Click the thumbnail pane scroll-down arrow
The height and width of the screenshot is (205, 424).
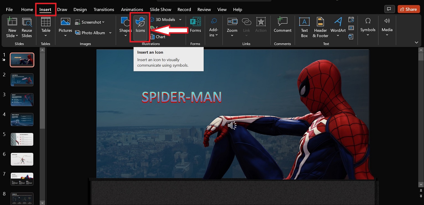[x=42, y=203]
